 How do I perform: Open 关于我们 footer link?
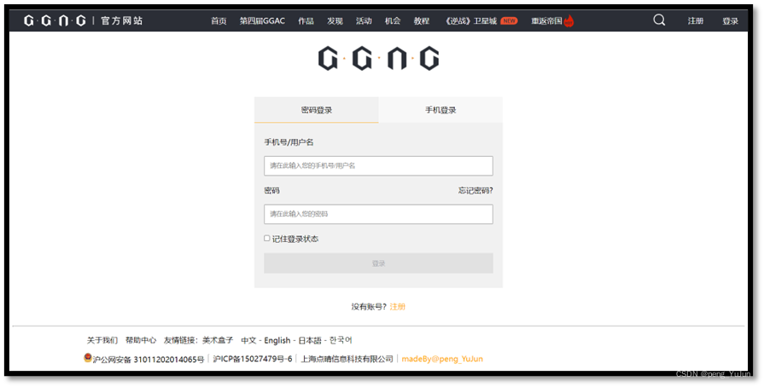tap(102, 340)
